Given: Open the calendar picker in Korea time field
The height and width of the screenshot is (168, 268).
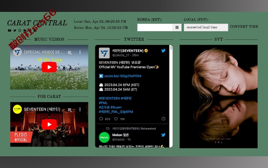Looking at the screenshot, I should tap(177, 27).
